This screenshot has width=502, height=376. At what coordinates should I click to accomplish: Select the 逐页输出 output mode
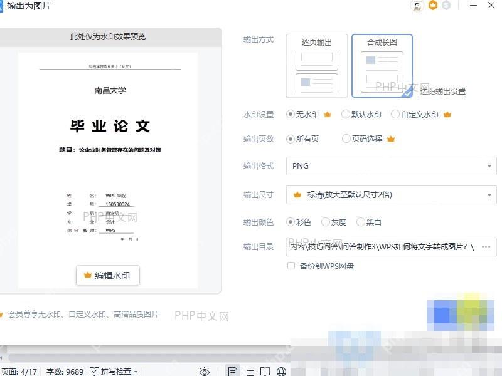317,66
